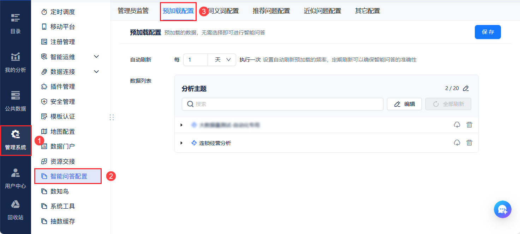Click the 定时调度 clock icon
This screenshot has height=234, width=520.
[x=44, y=12]
